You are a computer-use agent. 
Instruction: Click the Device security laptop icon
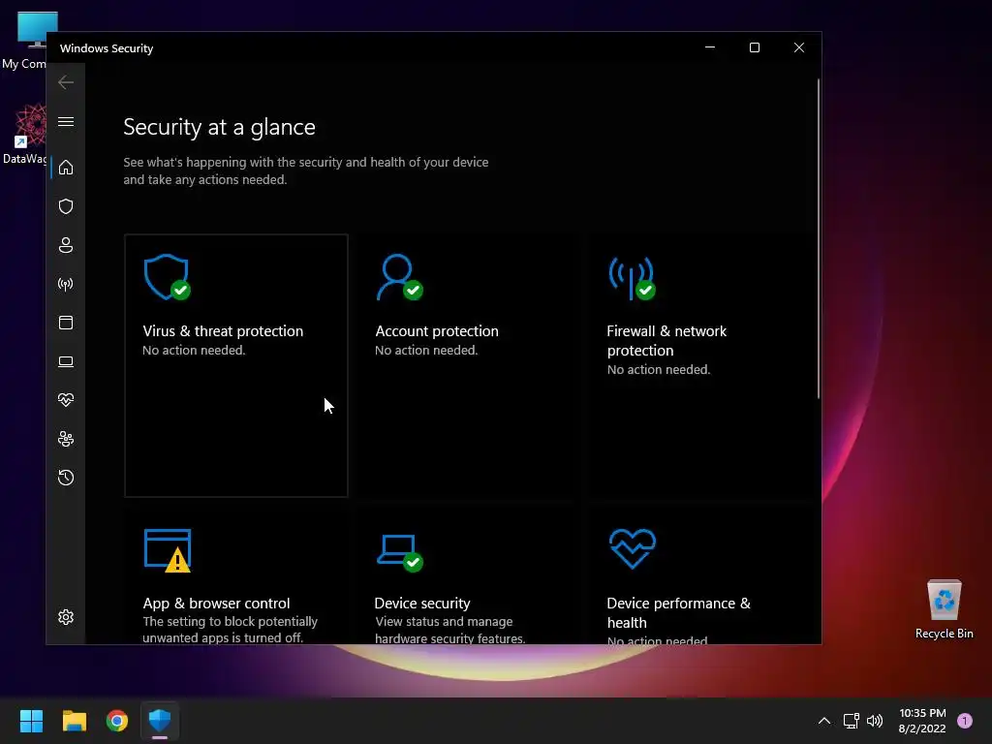click(400, 553)
